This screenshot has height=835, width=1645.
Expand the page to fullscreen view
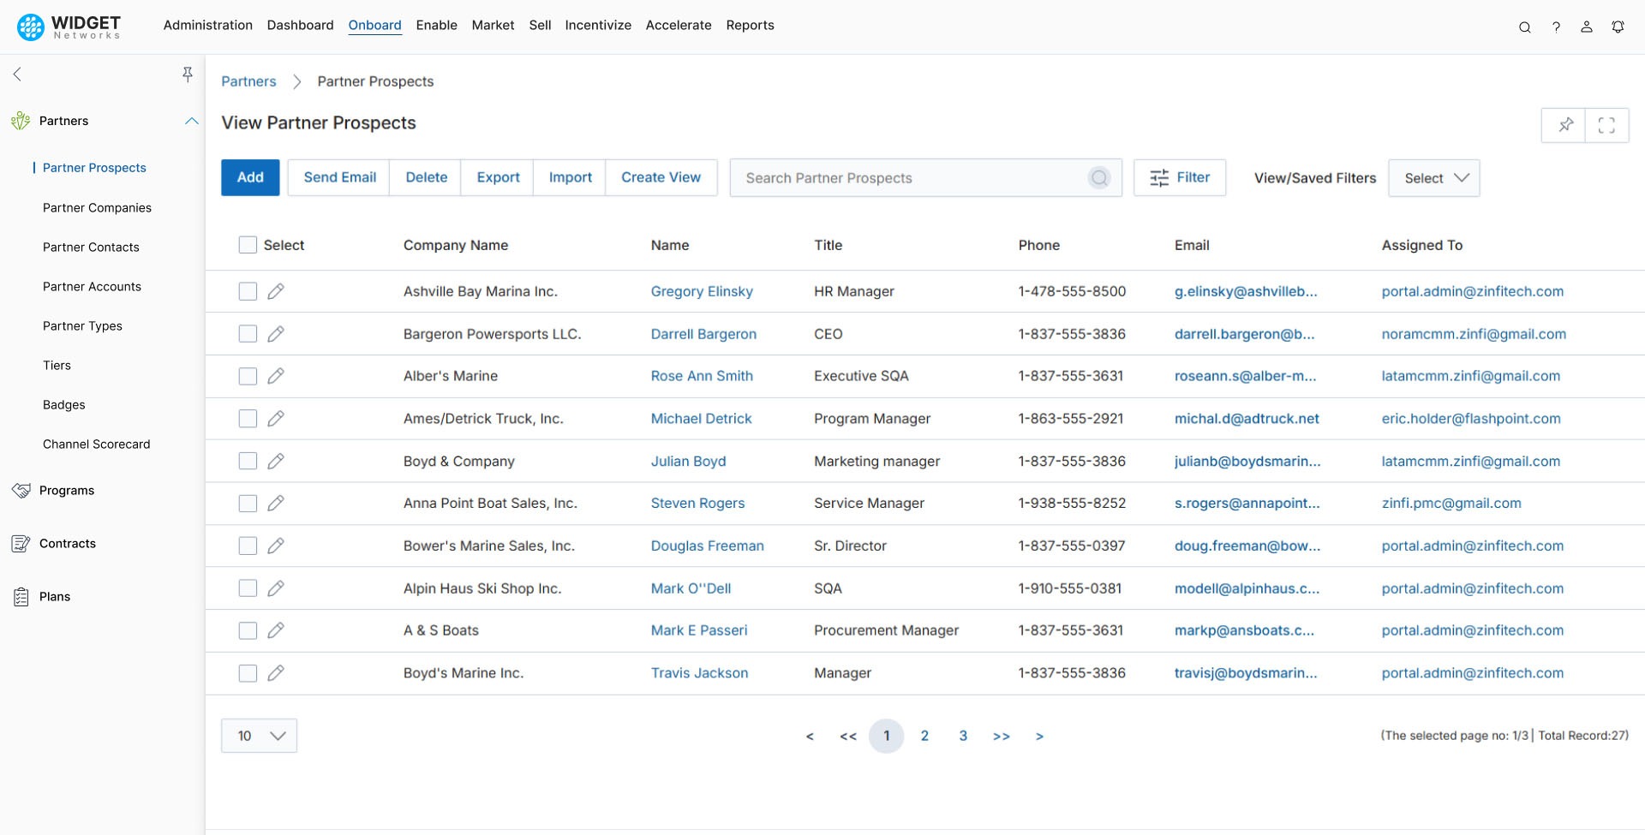[x=1608, y=125]
